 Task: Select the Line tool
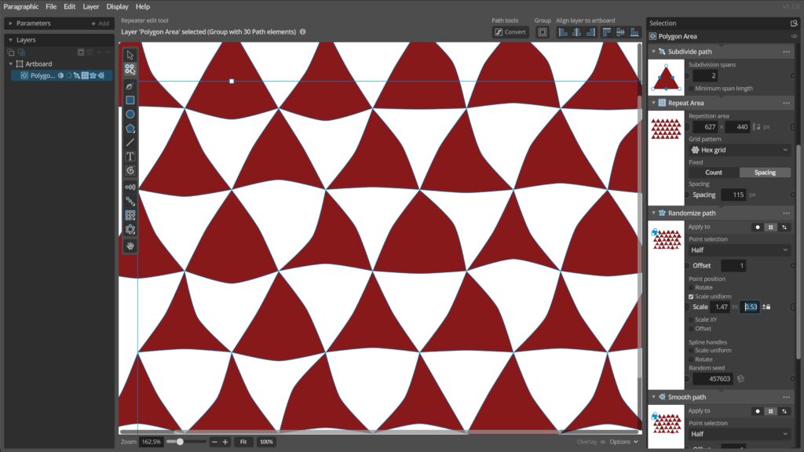[130, 143]
